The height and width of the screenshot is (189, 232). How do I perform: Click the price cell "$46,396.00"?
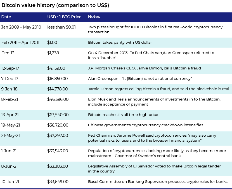pyautogui.click(x=58, y=99)
